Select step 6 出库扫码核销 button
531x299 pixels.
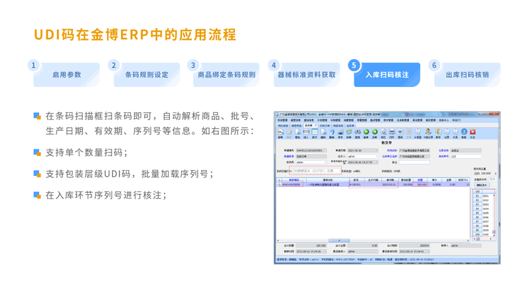[x=467, y=75]
